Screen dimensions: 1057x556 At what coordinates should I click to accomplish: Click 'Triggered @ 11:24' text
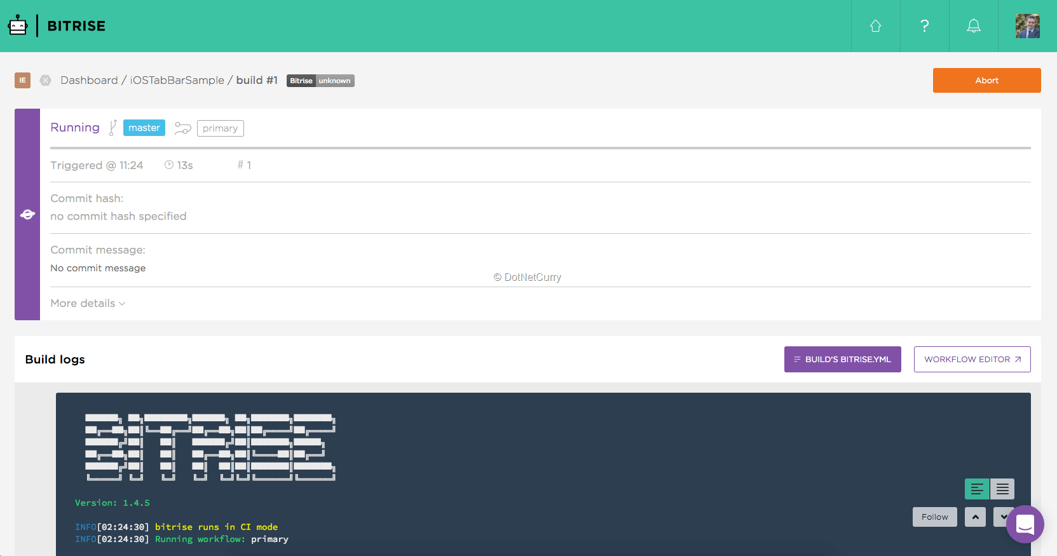tap(97, 165)
